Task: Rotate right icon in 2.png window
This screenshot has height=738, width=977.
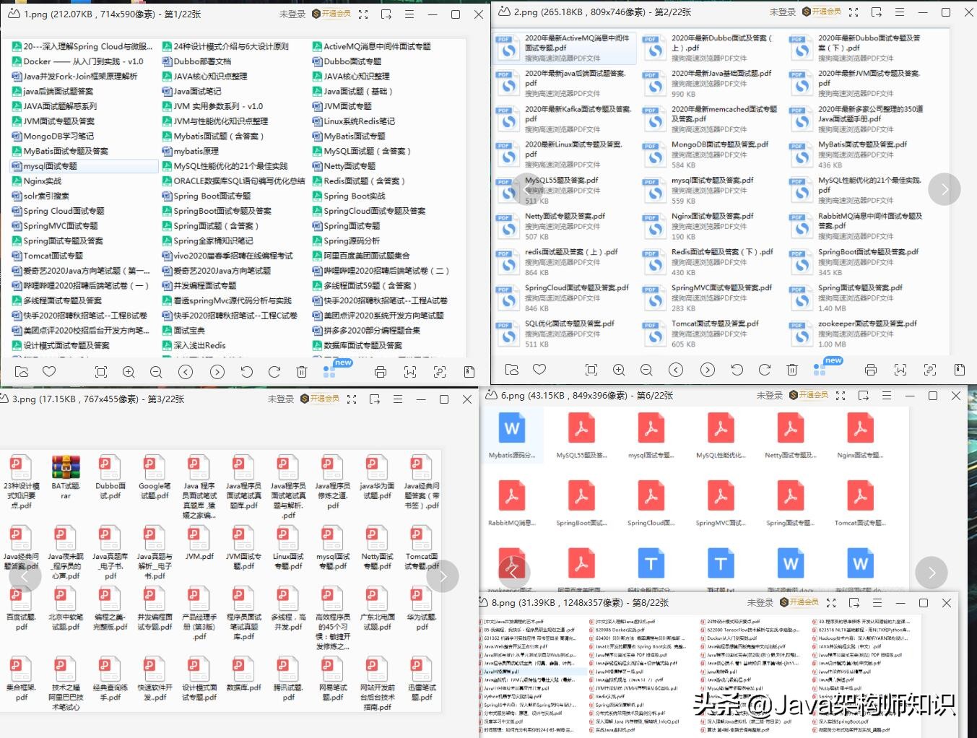Action: pos(765,370)
